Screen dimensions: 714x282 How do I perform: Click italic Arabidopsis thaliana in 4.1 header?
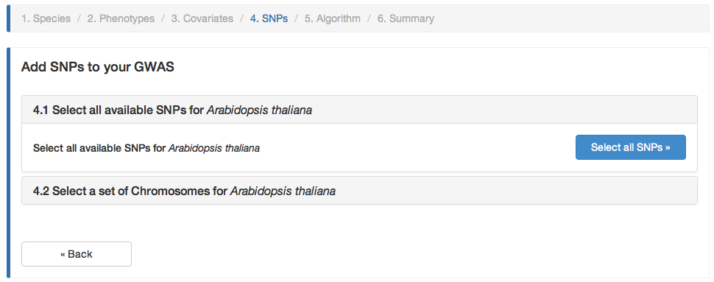pyautogui.click(x=260, y=110)
